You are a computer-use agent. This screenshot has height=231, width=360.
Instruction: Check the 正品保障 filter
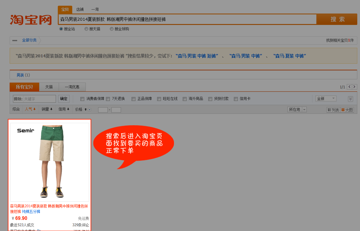point(133,99)
